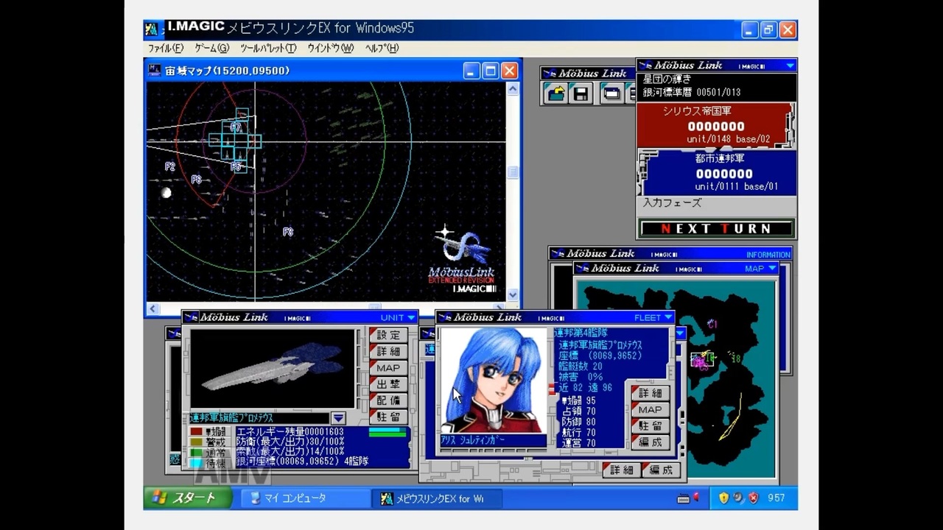Open the MAP window title dropdown arrow
The width and height of the screenshot is (943, 530).
772,269
